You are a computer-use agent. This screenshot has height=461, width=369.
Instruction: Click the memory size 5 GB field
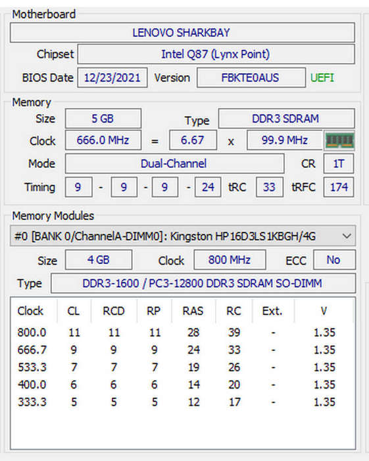(x=103, y=119)
